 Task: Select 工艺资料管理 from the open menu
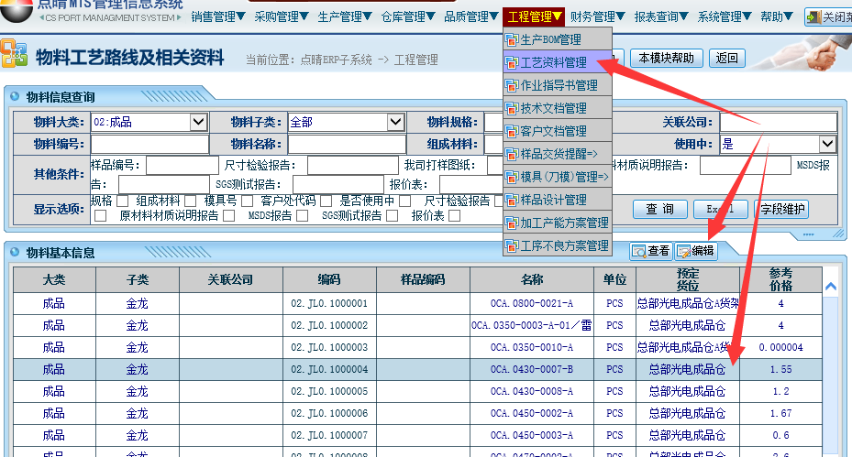pos(553,63)
